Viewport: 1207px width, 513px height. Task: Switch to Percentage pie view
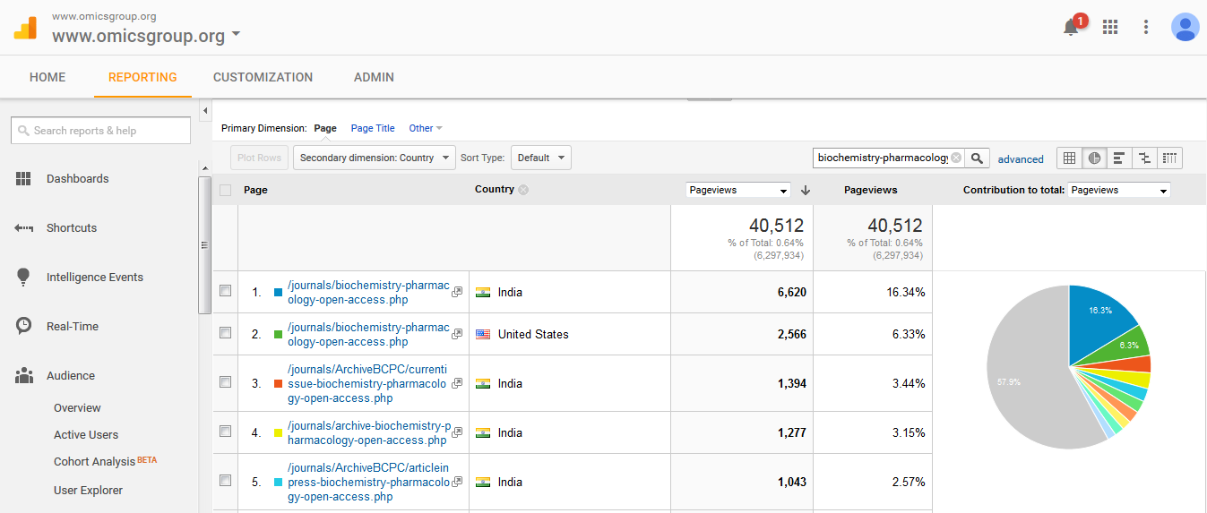click(x=1094, y=158)
